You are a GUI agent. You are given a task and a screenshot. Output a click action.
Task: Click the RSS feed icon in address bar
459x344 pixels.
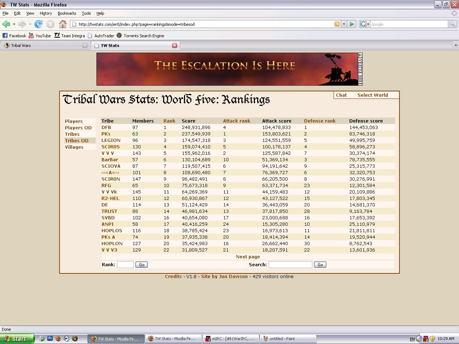tap(337, 24)
